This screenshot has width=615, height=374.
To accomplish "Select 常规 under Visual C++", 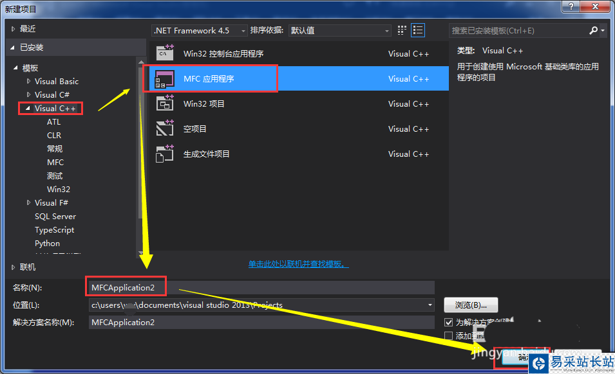I will click(x=55, y=148).
